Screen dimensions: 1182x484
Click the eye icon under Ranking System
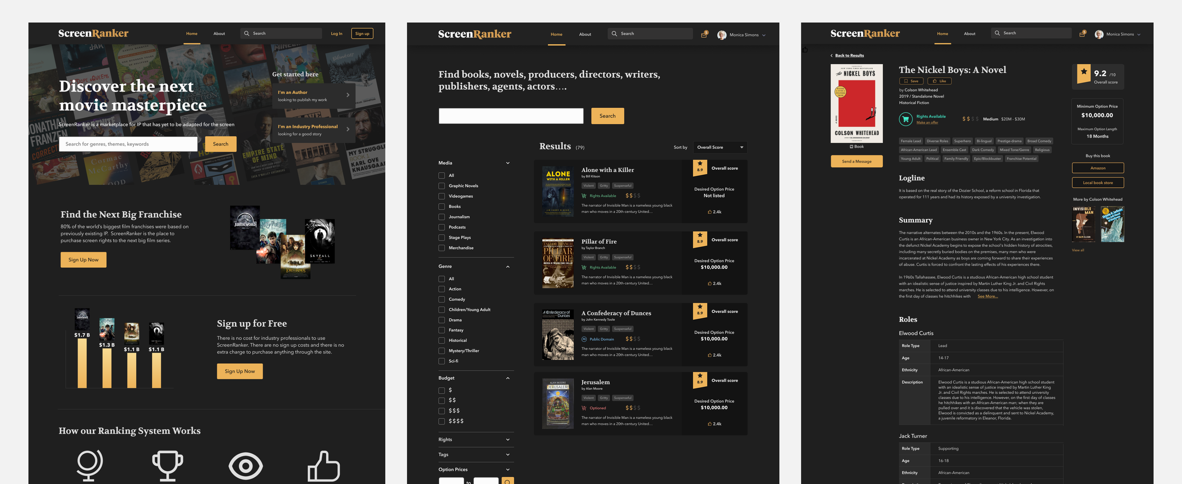coord(245,466)
